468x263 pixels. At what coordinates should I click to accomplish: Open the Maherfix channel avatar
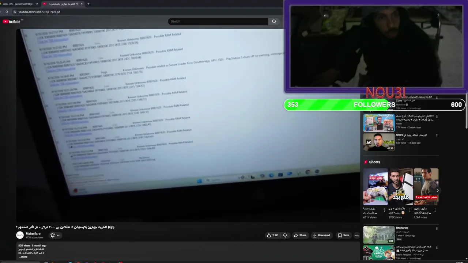click(x=20, y=235)
